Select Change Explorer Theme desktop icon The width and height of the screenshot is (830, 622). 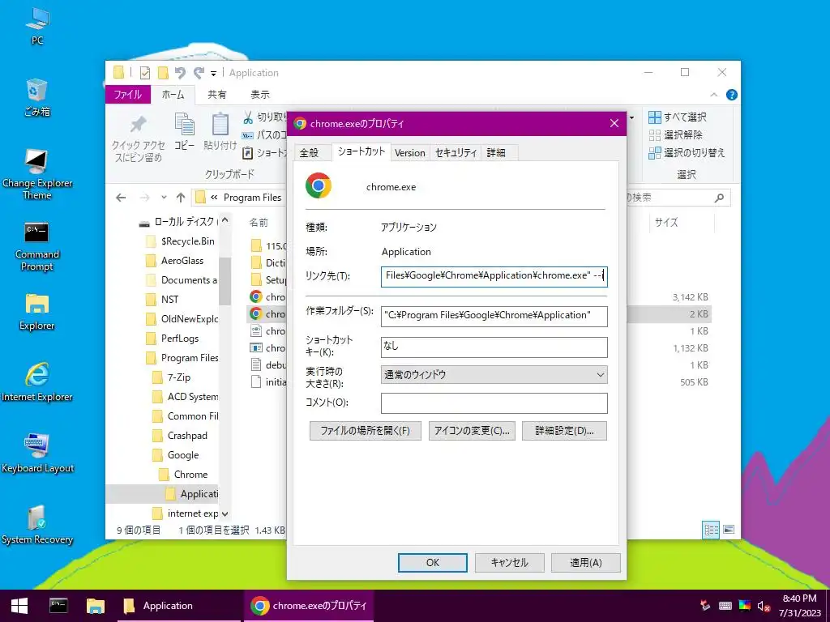pos(37,175)
